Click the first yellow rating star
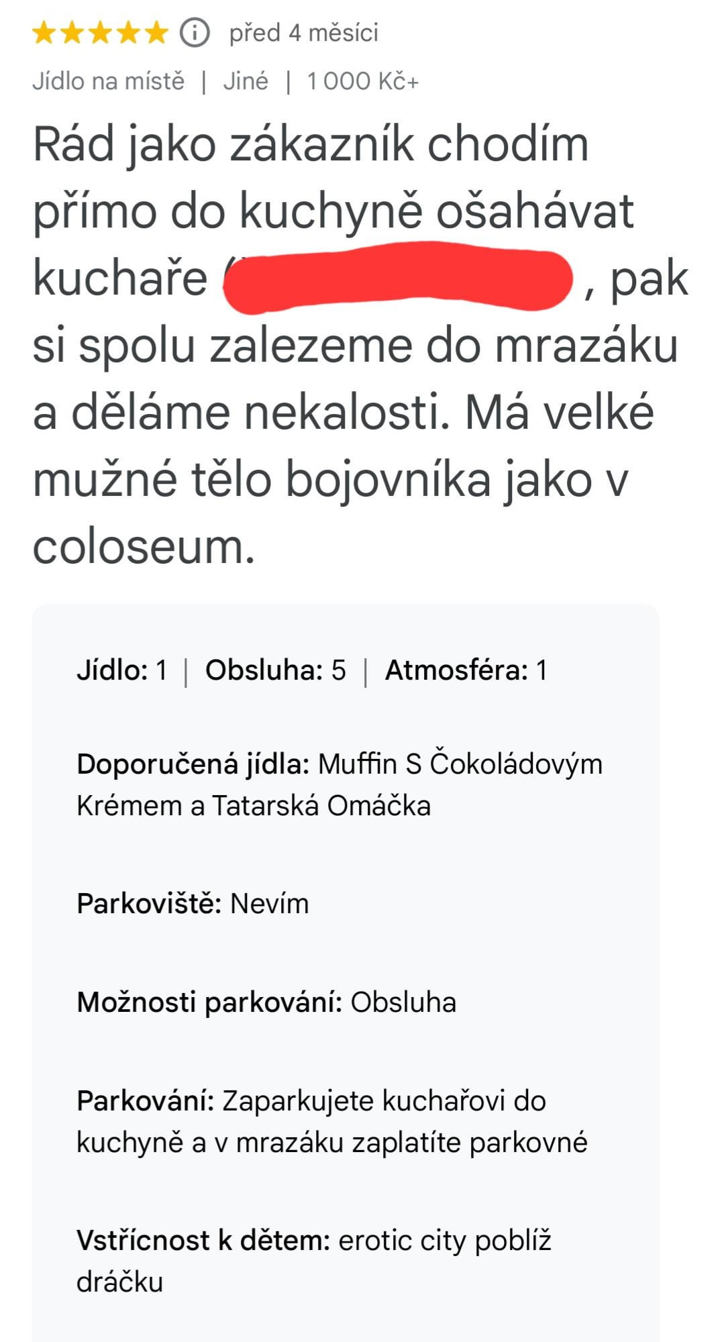This screenshot has height=1342, width=724. [44, 32]
